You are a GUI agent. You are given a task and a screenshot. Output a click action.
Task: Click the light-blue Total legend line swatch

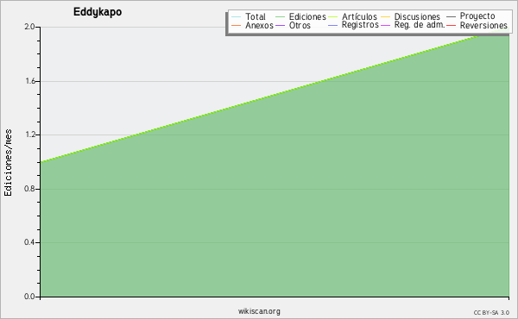pyautogui.click(x=236, y=17)
